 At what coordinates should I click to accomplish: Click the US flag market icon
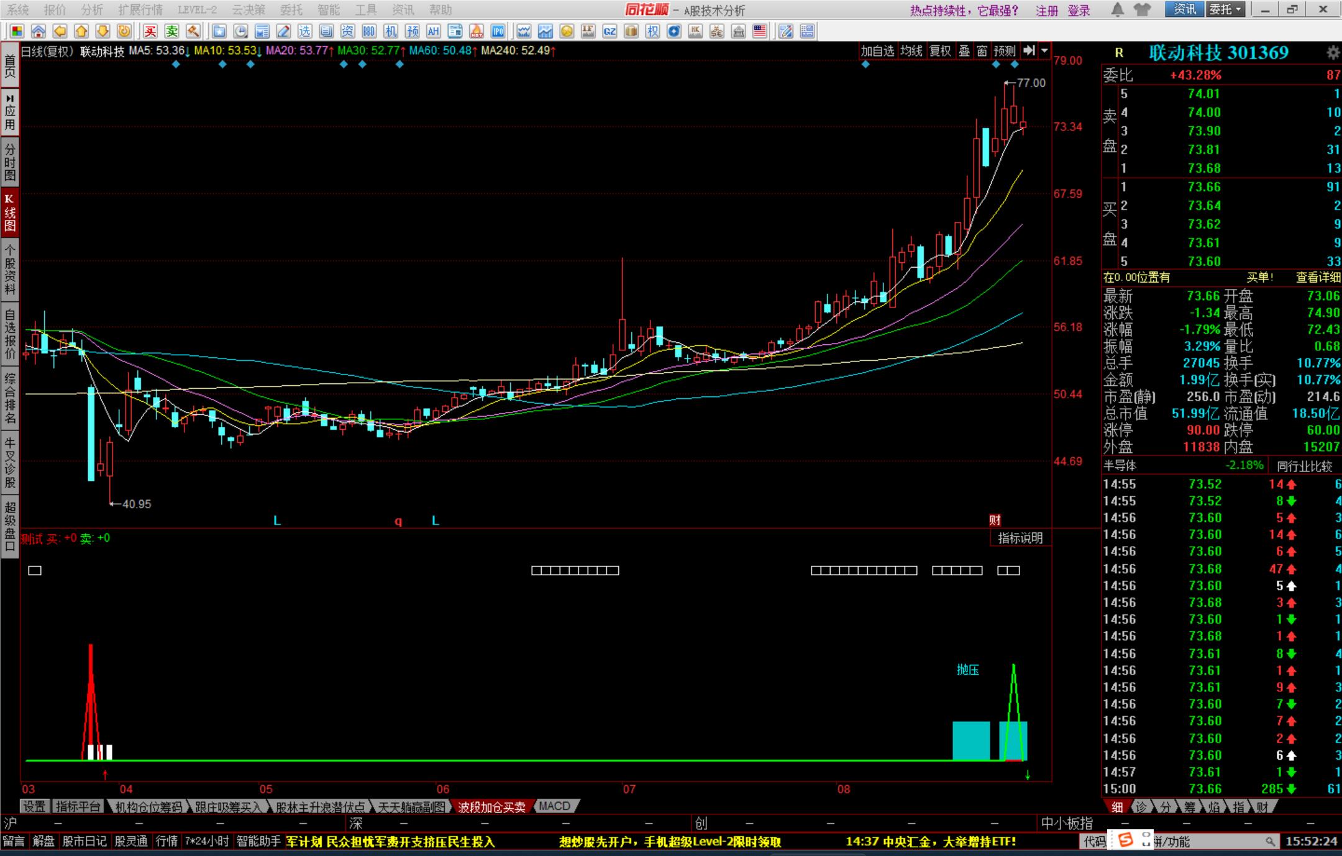click(x=759, y=31)
